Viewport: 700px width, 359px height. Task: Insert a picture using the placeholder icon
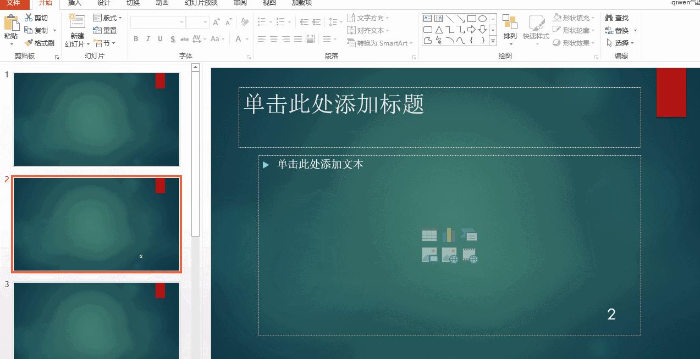pyautogui.click(x=429, y=255)
